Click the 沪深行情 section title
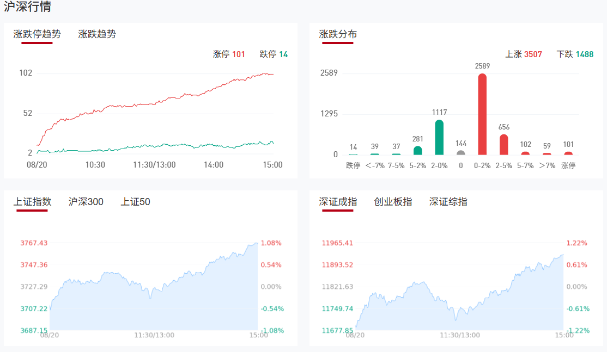The width and height of the screenshot is (607, 352). (28, 7)
